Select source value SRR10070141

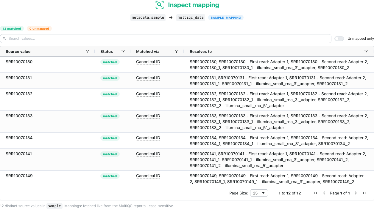point(19,154)
